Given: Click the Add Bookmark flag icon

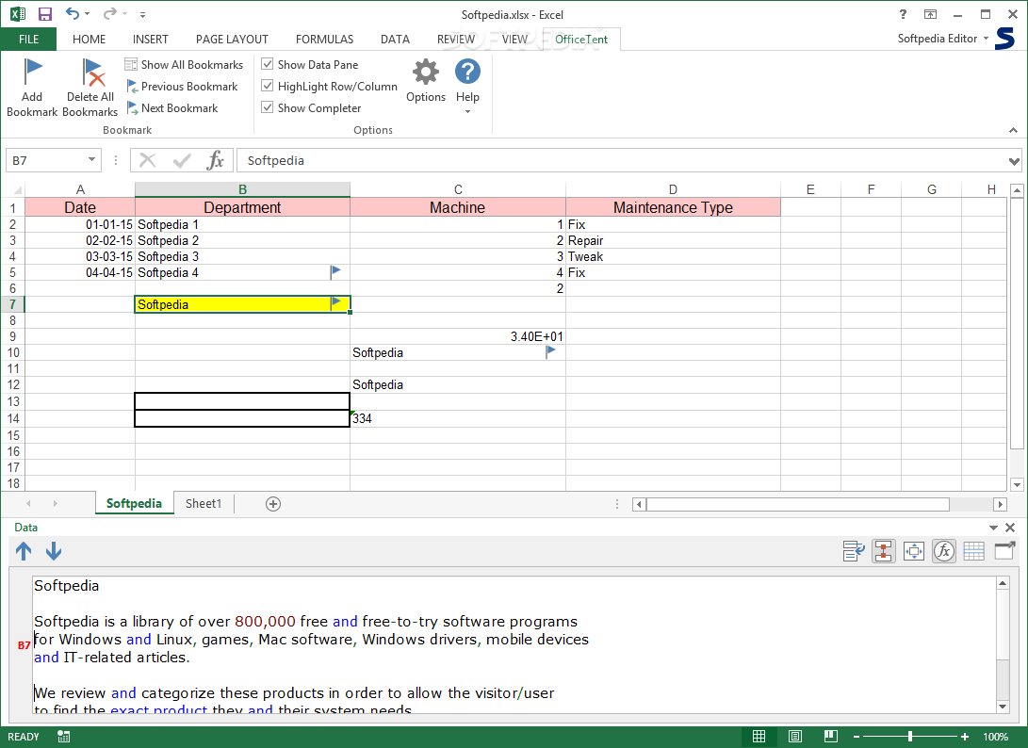Looking at the screenshot, I should (x=32, y=72).
